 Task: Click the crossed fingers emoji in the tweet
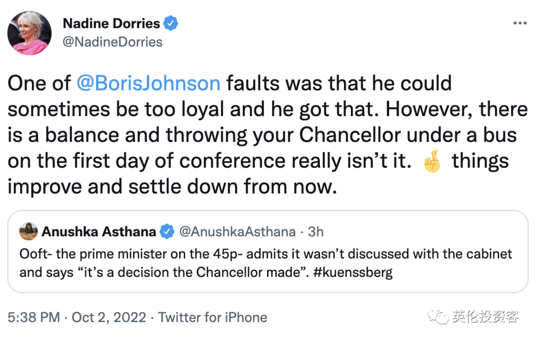[432, 162]
